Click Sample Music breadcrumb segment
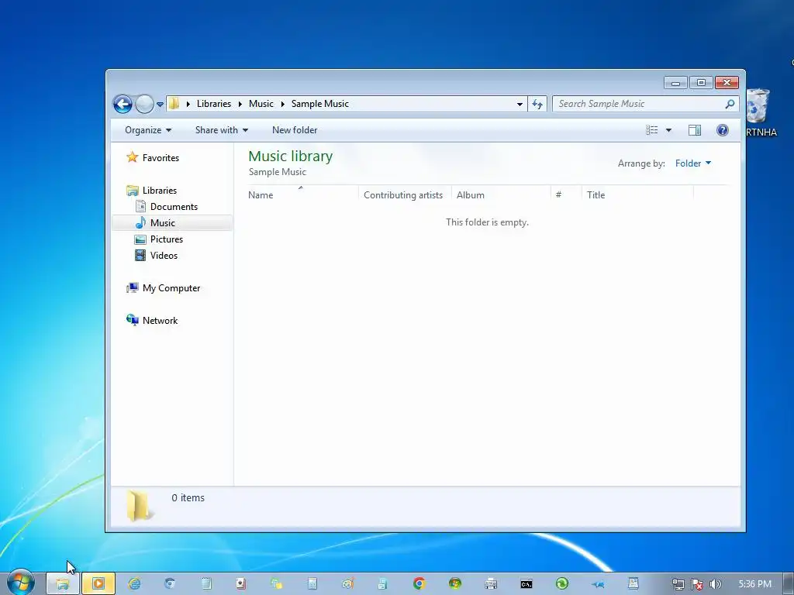The height and width of the screenshot is (595, 794). click(320, 104)
